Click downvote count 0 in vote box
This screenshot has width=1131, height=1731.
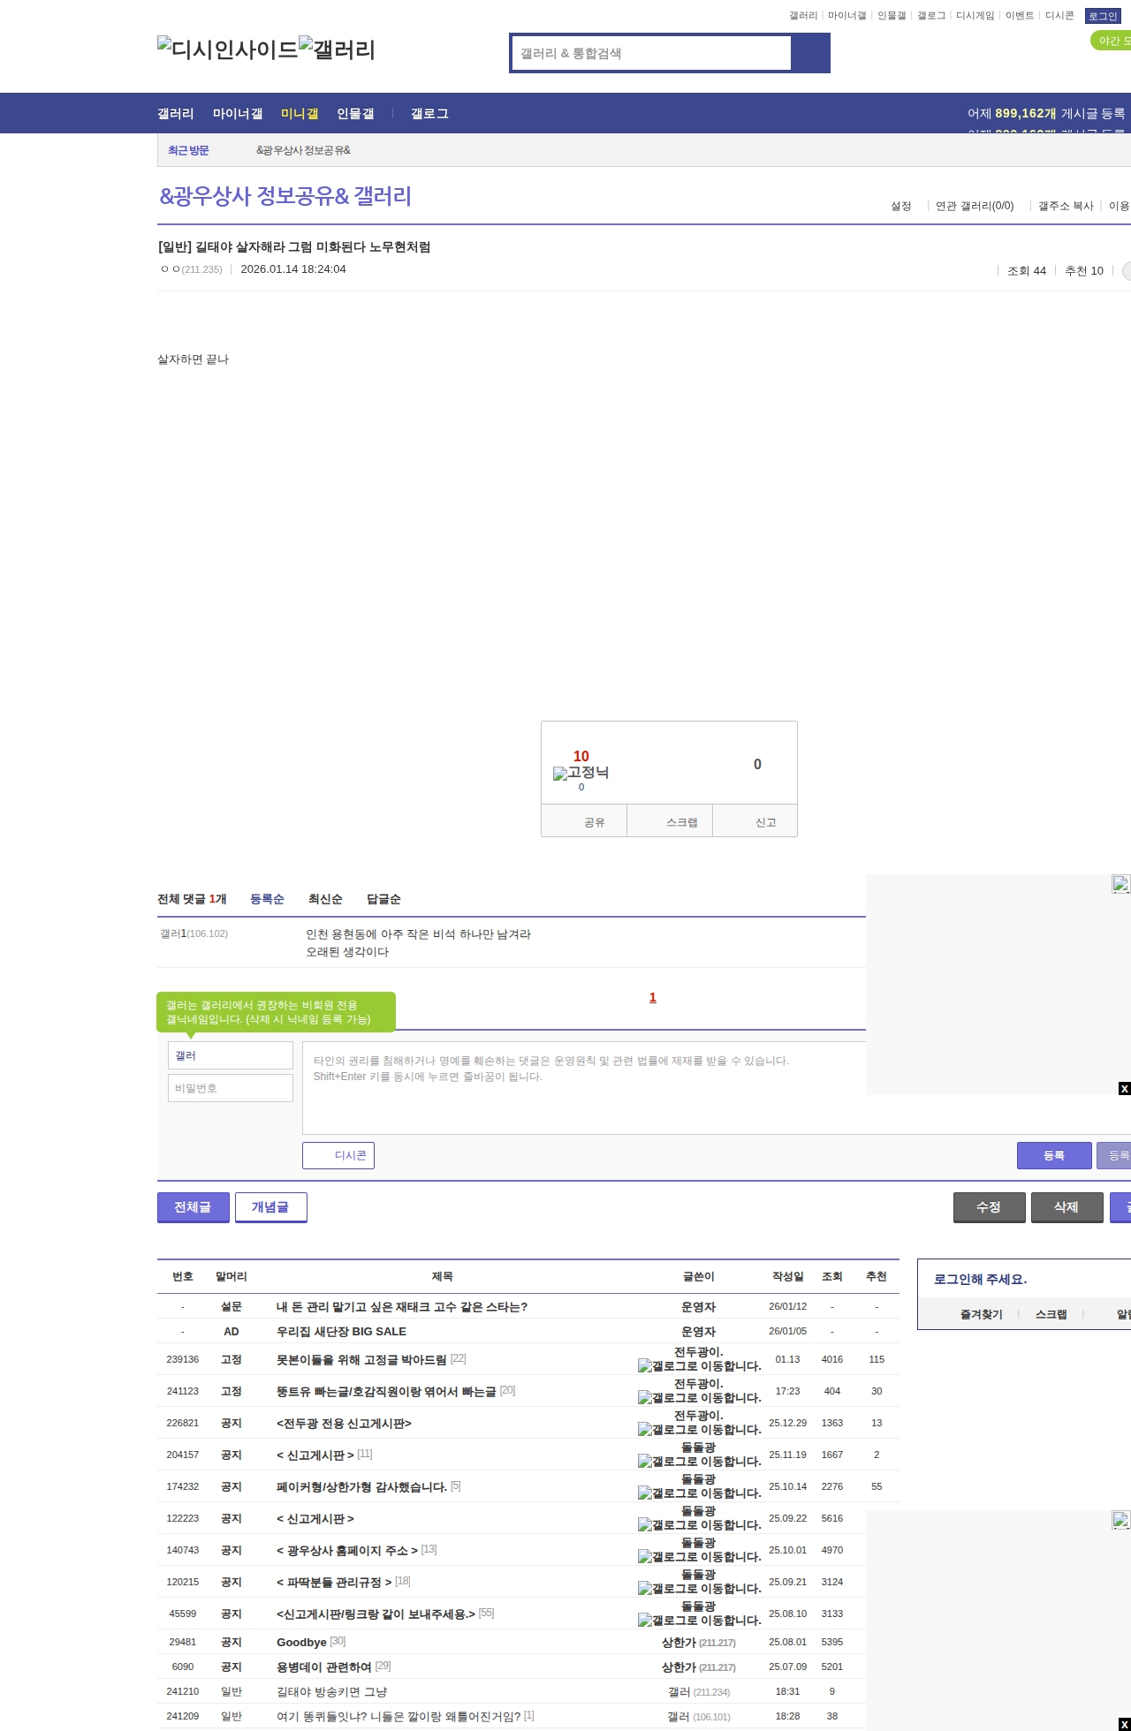point(757,764)
